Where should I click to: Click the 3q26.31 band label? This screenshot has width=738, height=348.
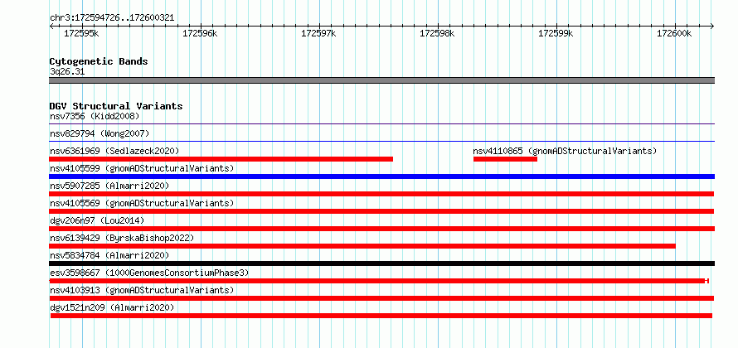point(67,72)
